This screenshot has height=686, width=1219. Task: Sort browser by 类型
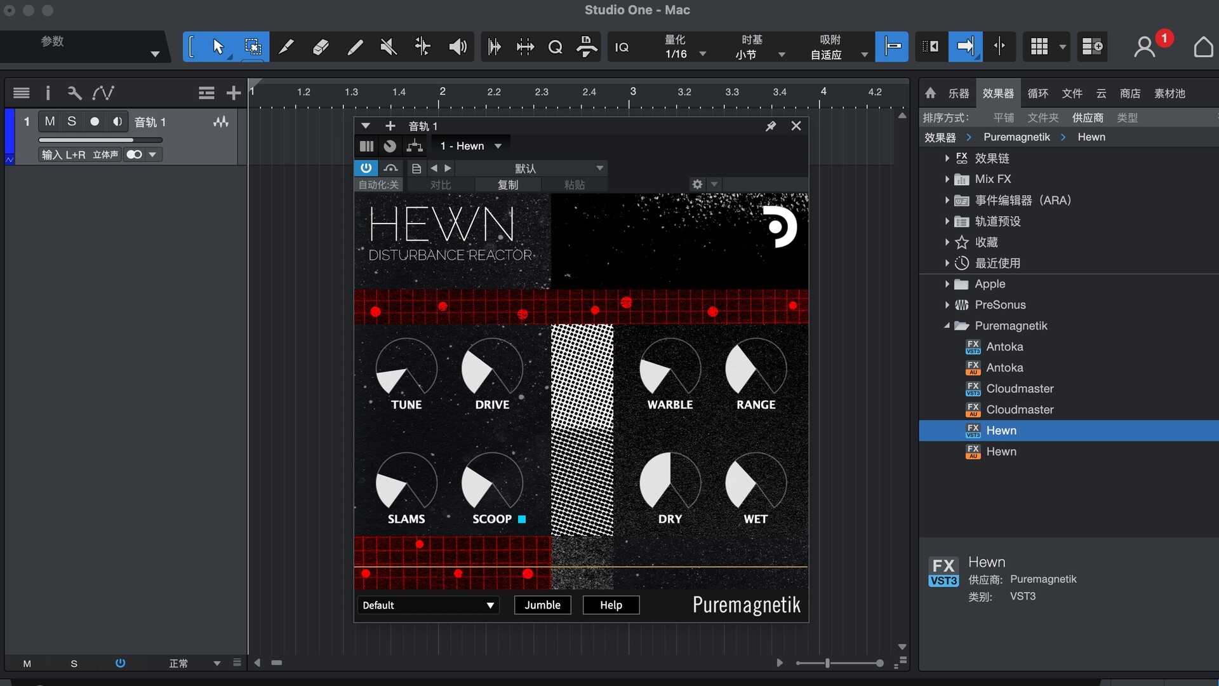[1128, 118]
